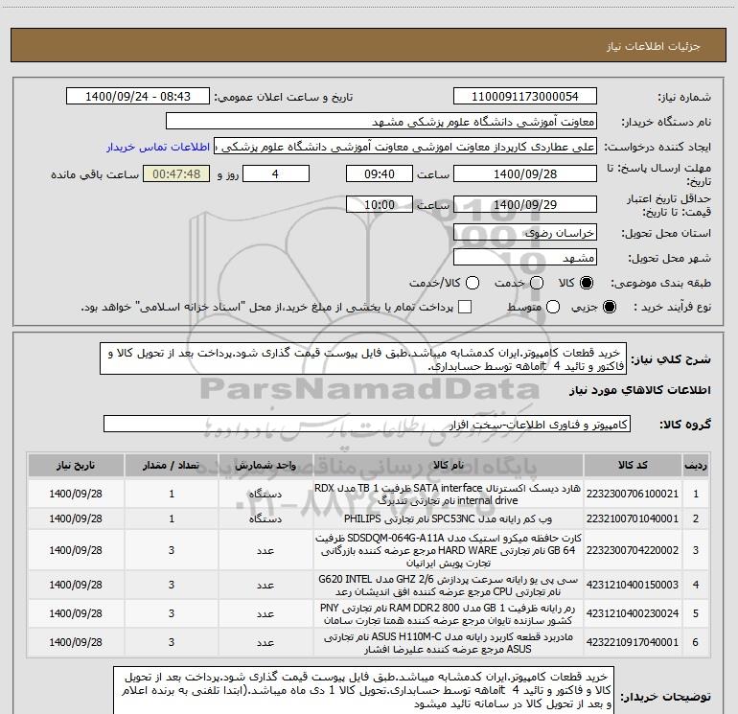Screen dimensions: 738x714
Task: Click the تعداد / مقدار column header
Action: point(172,466)
